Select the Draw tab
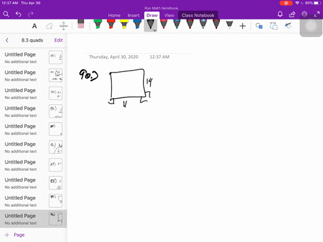 pyautogui.click(x=152, y=15)
